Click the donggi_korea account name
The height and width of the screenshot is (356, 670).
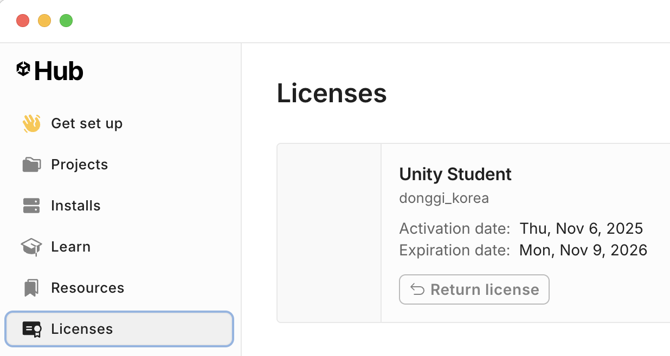point(444,198)
